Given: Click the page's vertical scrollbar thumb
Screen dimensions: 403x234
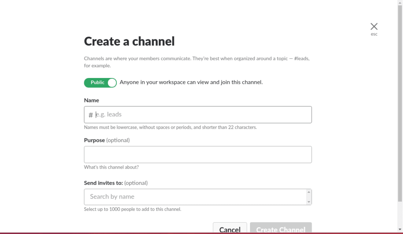Looking at the screenshot, I should [x=400, y=98].
